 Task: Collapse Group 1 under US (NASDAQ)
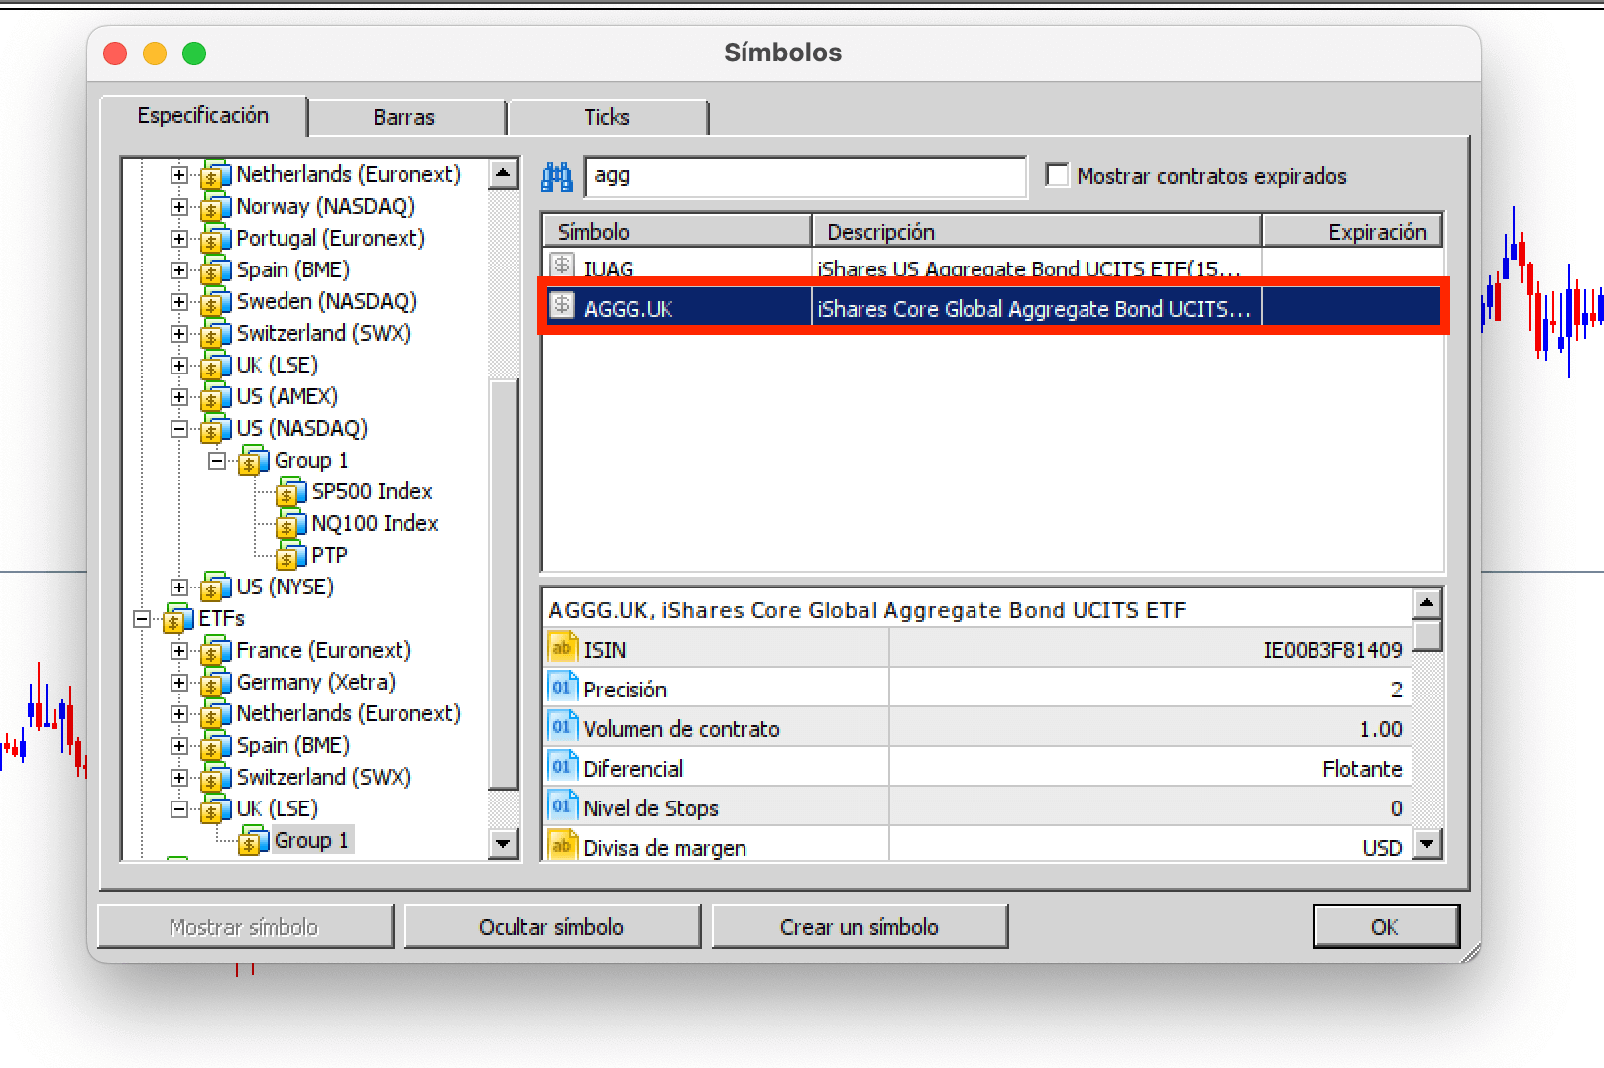pos(217,460)
